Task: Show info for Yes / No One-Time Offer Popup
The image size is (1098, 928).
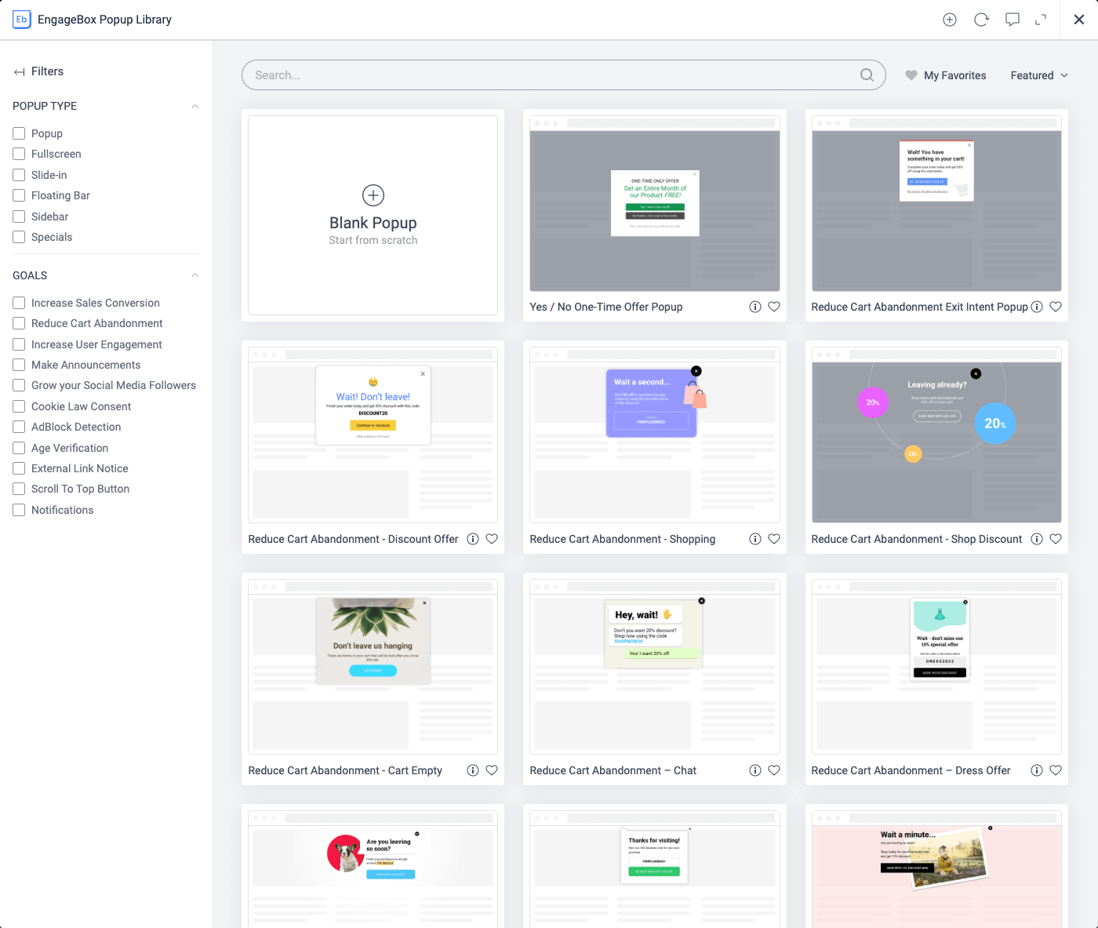Action: pos(754,307)
